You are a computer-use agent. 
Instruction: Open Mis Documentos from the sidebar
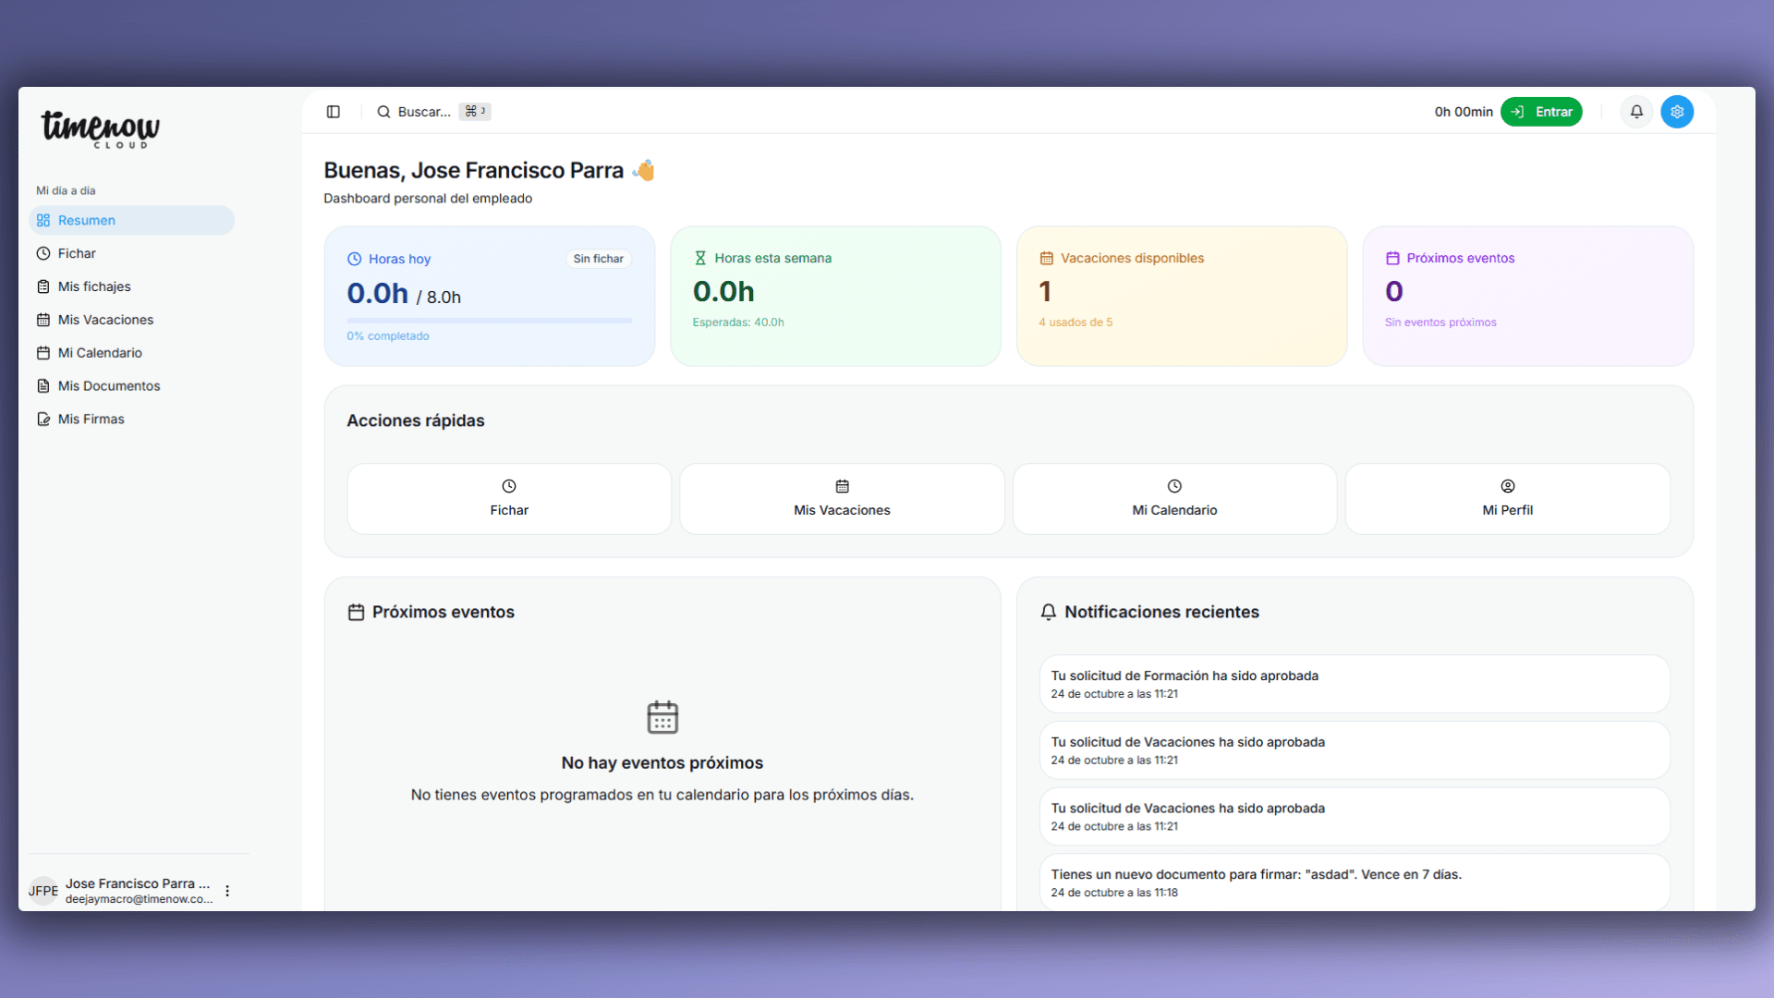[x=108, y=385]
